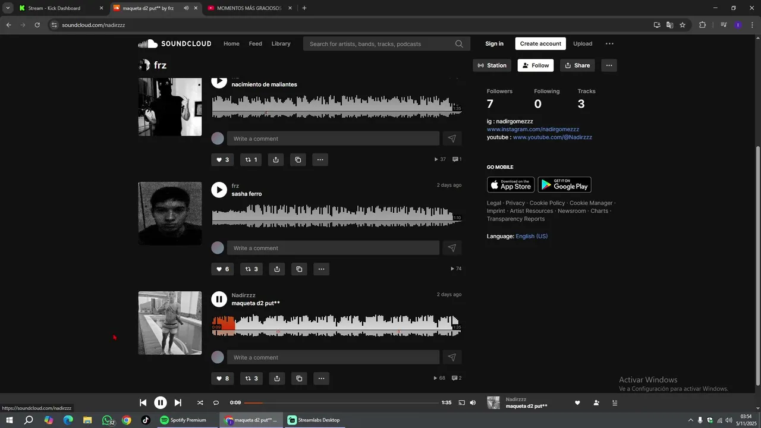Open the Instagram nadirgomezzz link
Viewport: 761px width, 428px height.
coord(533,129)
